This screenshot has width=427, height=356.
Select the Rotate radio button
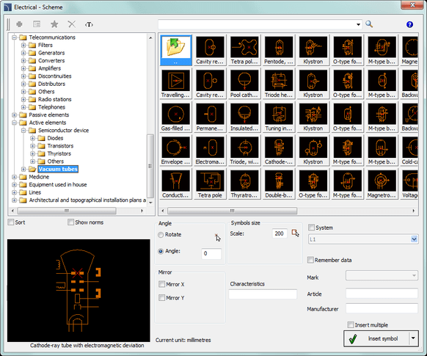coord(161,234)
